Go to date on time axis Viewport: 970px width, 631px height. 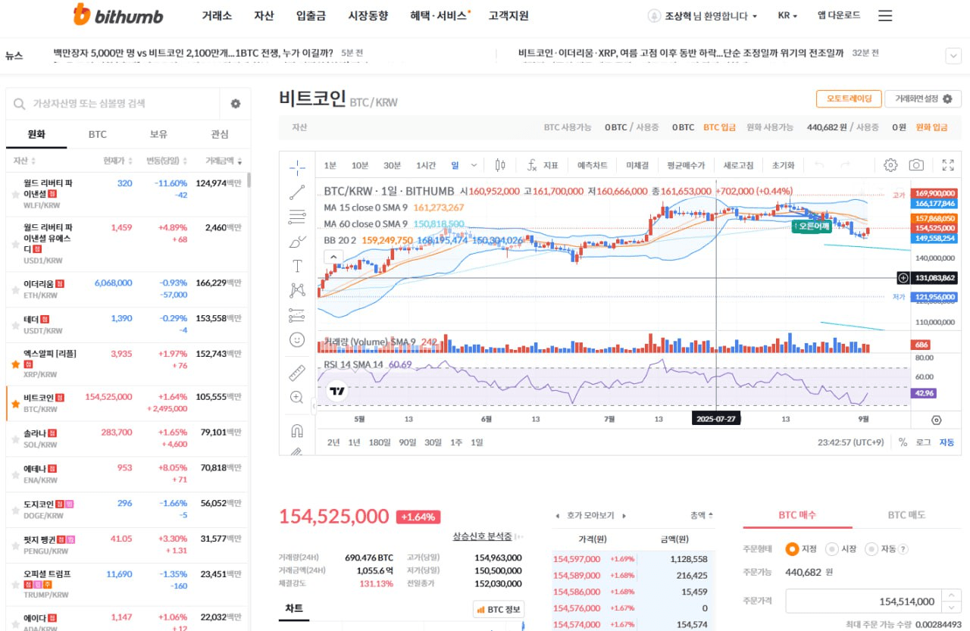click(x=936, y=420)
